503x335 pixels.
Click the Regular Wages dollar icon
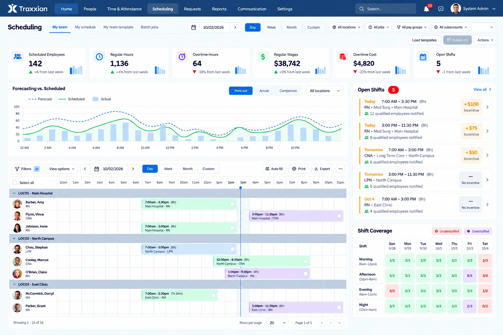pos(263,57)
